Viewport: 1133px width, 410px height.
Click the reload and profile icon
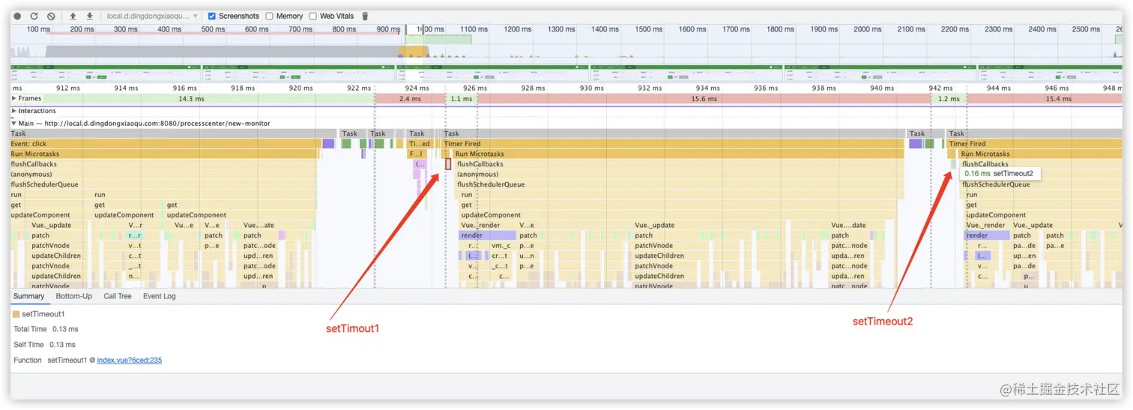34,16
